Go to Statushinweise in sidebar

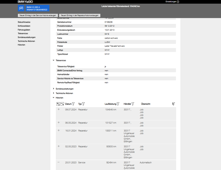click(24, 22)
